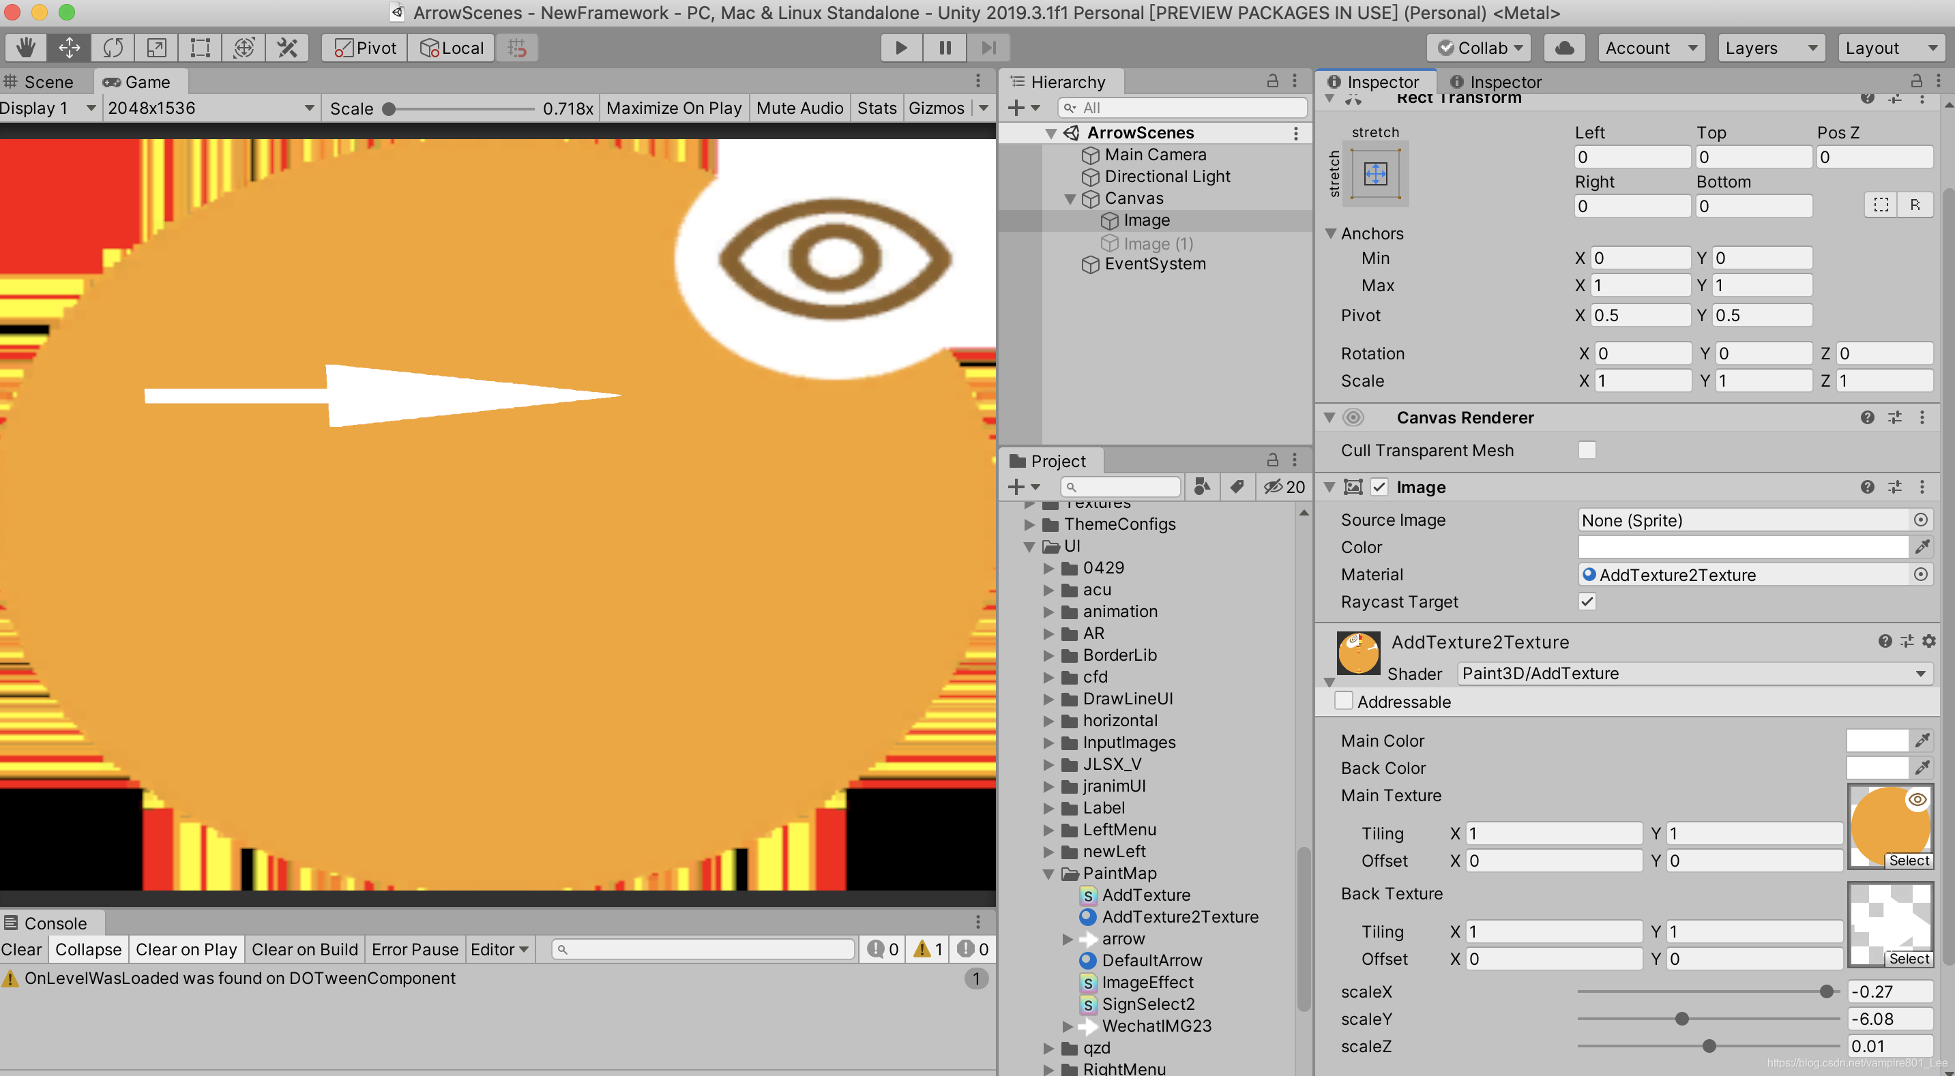1955x1076 pixels.
Task: Collapse the PaintMap folder
Action: (1049, 874)
